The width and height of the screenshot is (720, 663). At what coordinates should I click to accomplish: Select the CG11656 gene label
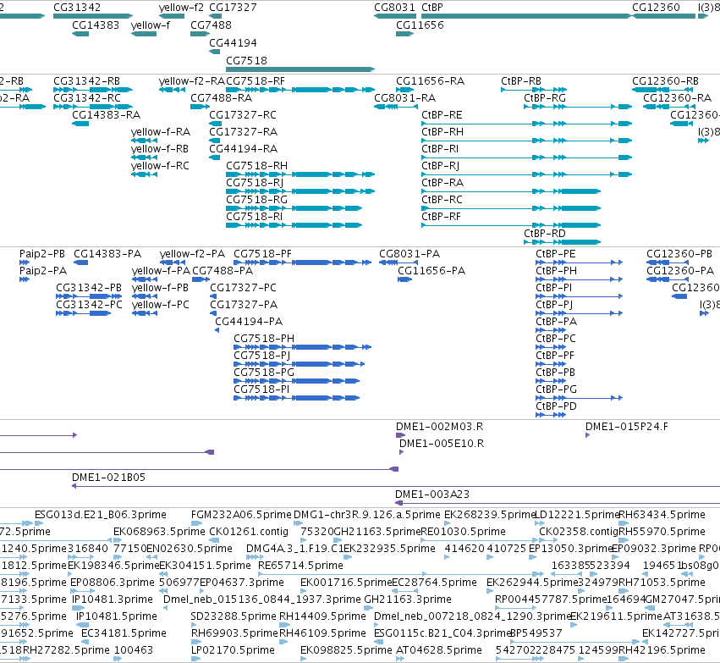pyautogui.click(x=420, y=25)
